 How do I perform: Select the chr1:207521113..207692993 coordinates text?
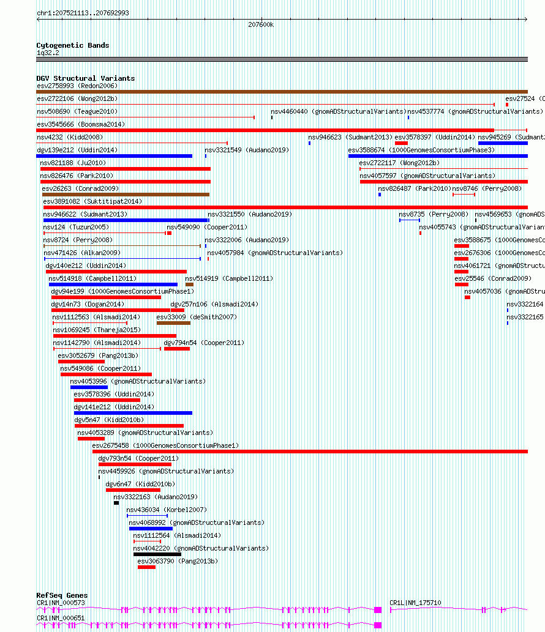pos(83,13)
